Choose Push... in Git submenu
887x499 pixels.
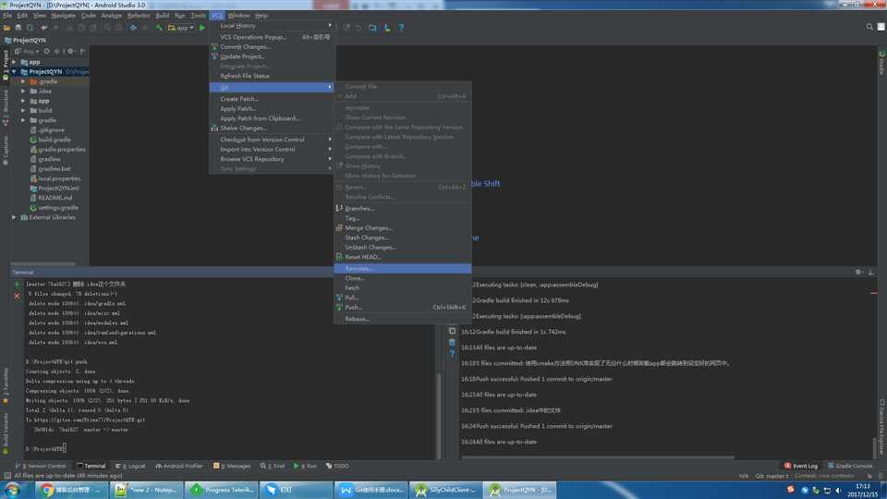click(402, 307)
